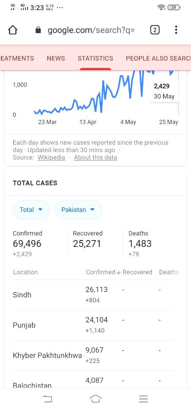
Task: Tap the padlock site security icon
Action: pyautogui.click(x=38, y=30)
